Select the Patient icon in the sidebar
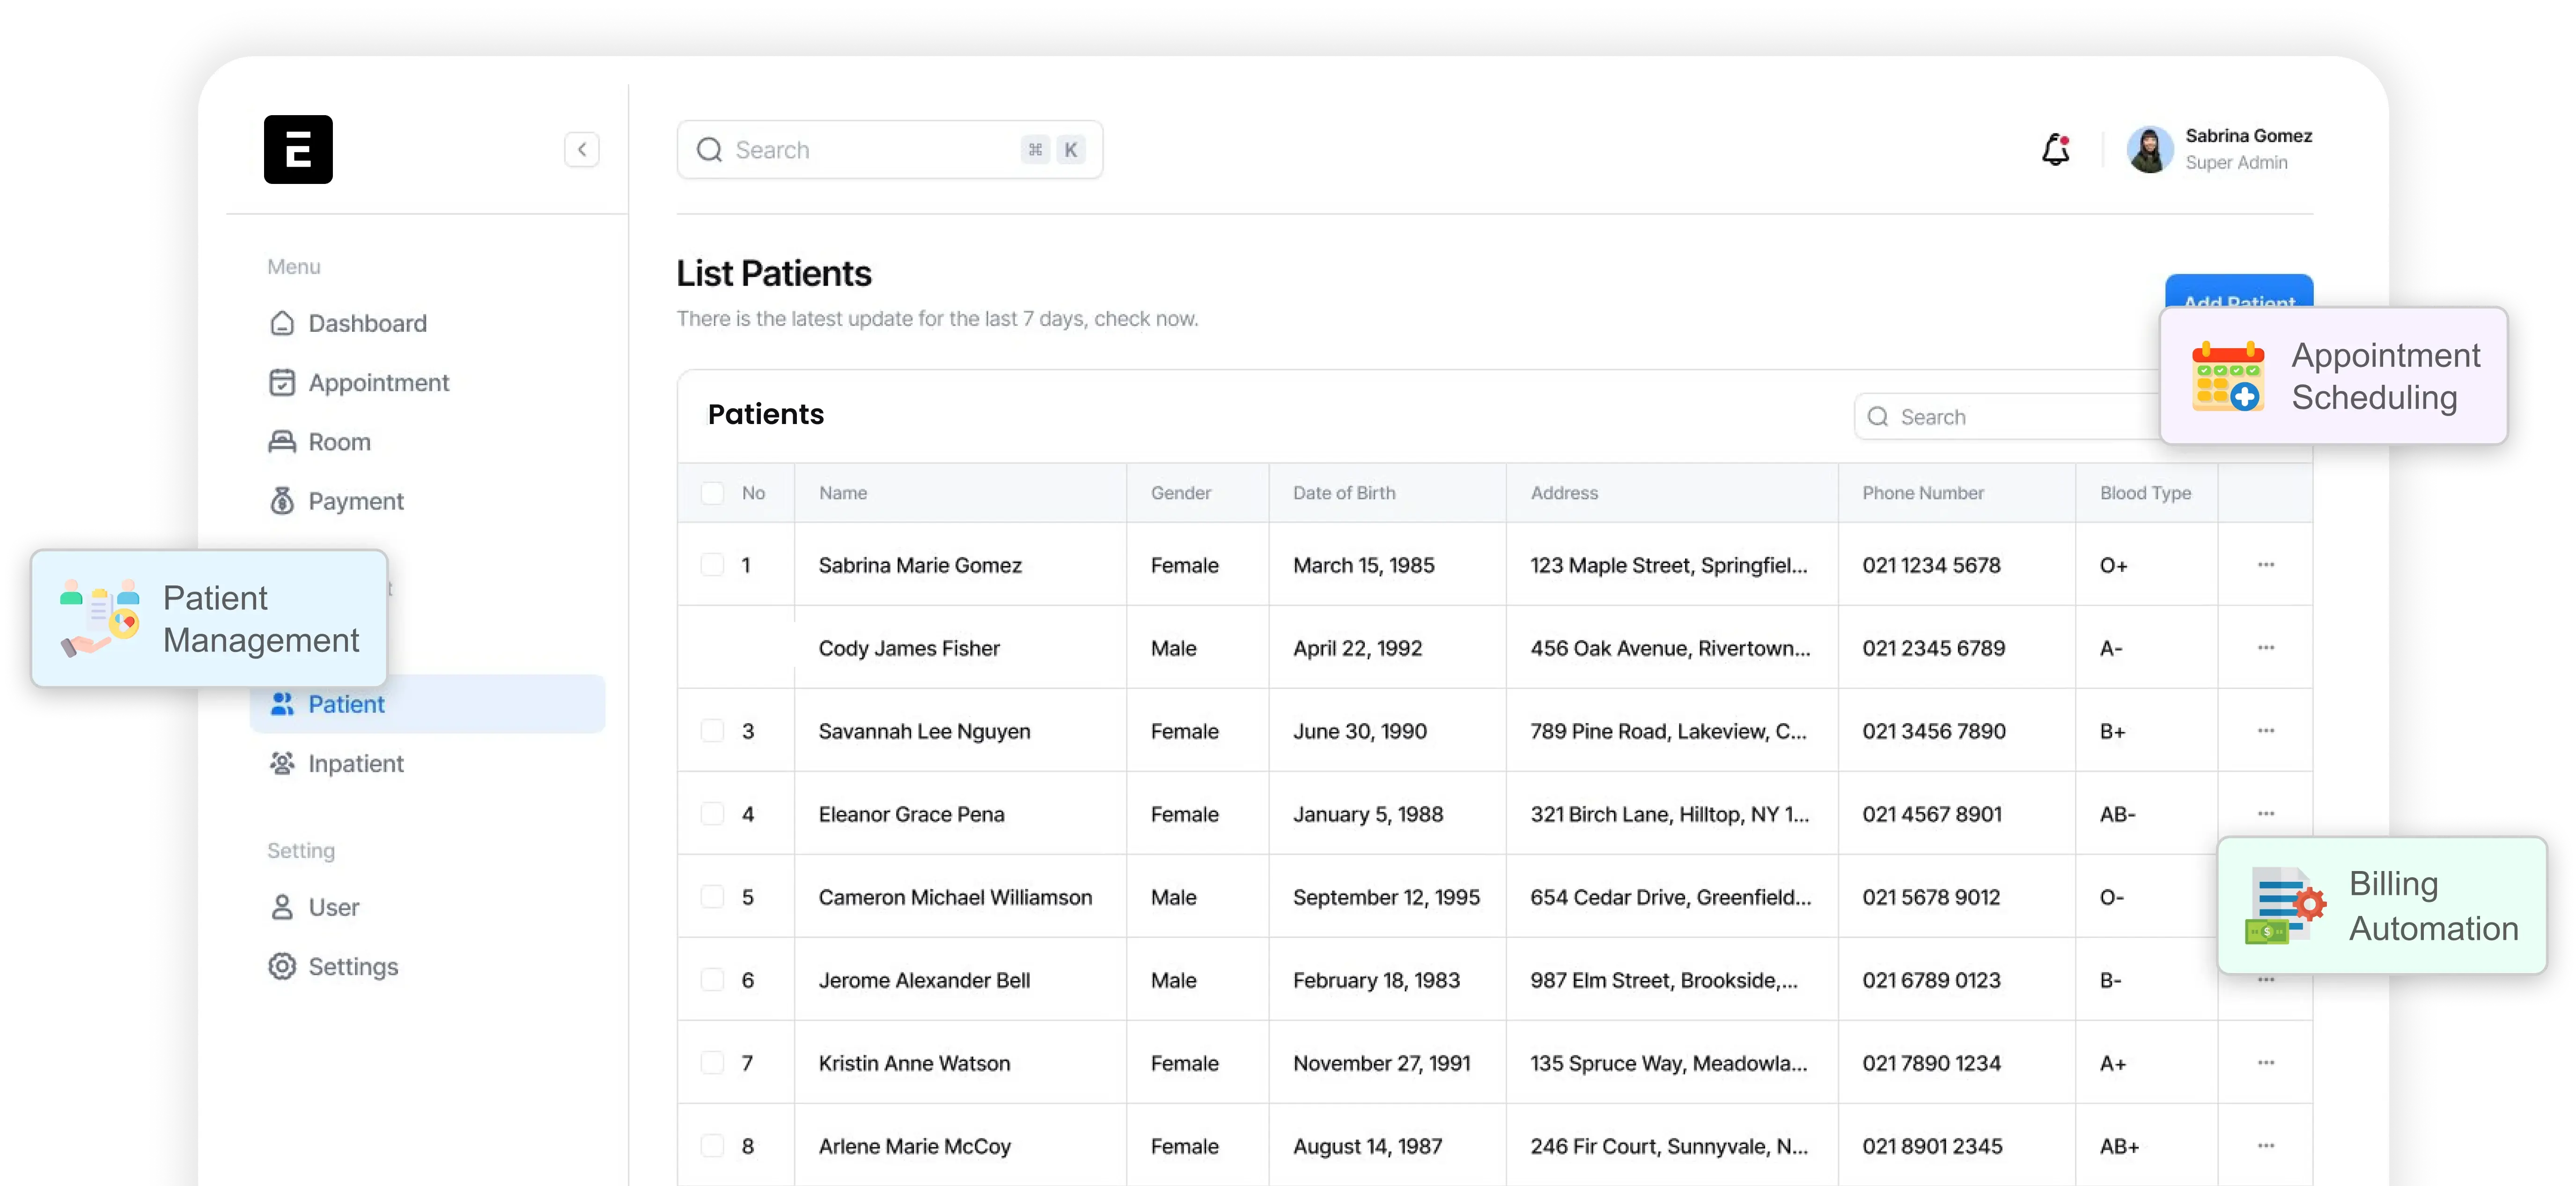Image resolution: width=2576 pixels, height=1186 pixels. click(x=282, y=704)
